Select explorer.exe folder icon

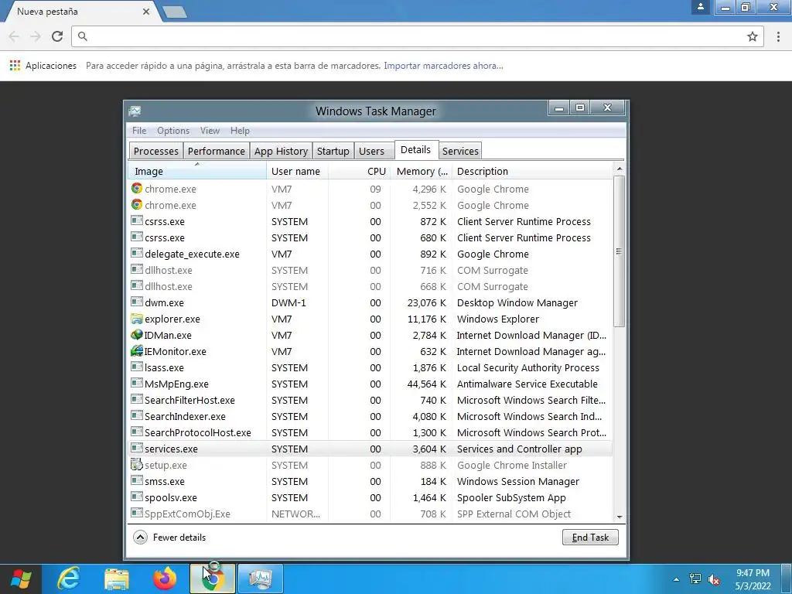tap(136, 319)
